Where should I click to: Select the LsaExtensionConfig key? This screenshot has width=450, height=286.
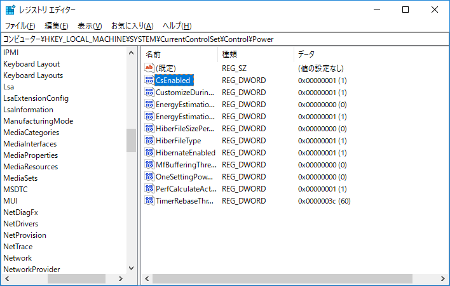point(36,98)
